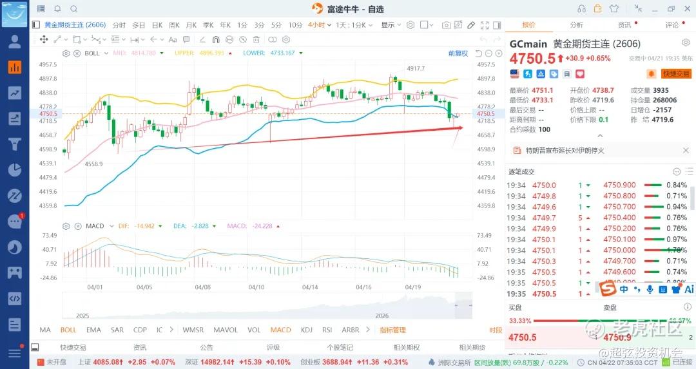The height and width of the screenshot is (369, 696).
Task: Switch to the 周K tab
Action: [175, 25]
